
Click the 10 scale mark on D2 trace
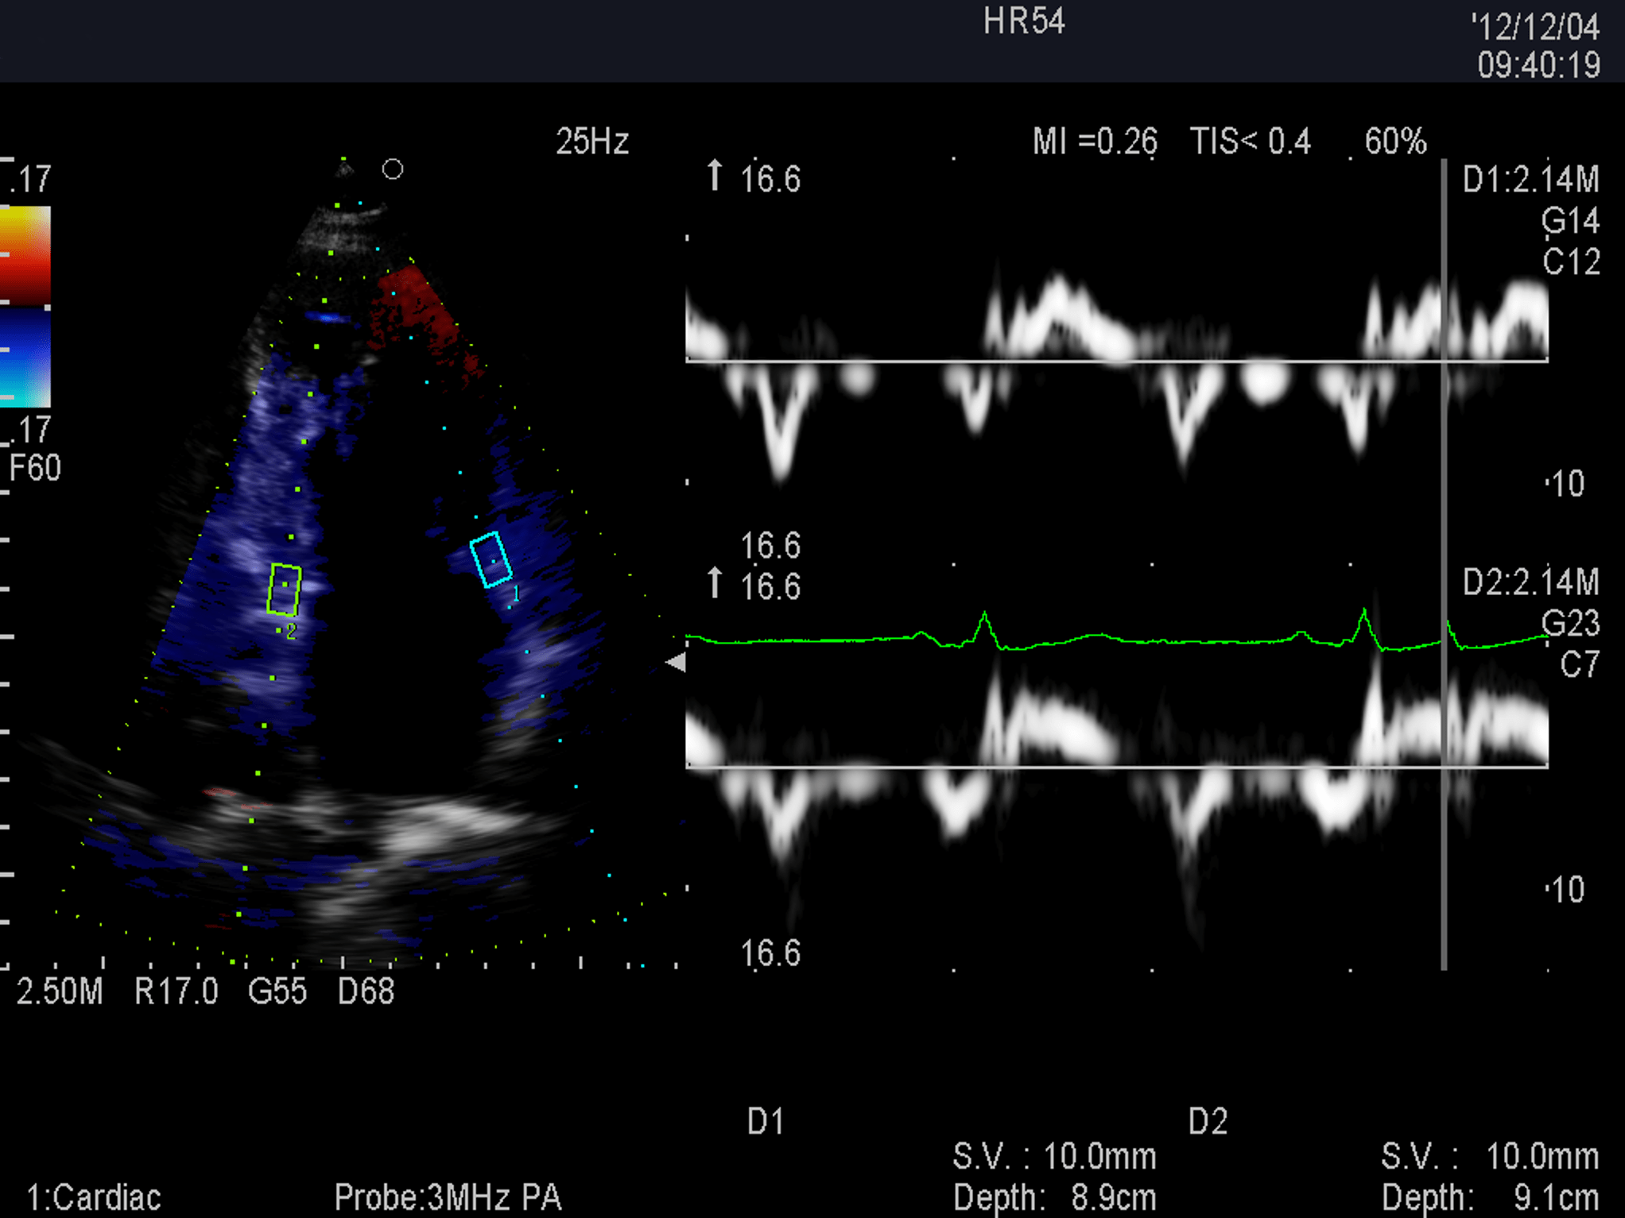(x=1568, y=890)
